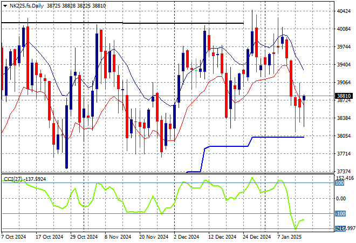Viewport: 356px width, 243px height.
Task: Click the 8 Nov 2024 date label
Action: (117, 237)
